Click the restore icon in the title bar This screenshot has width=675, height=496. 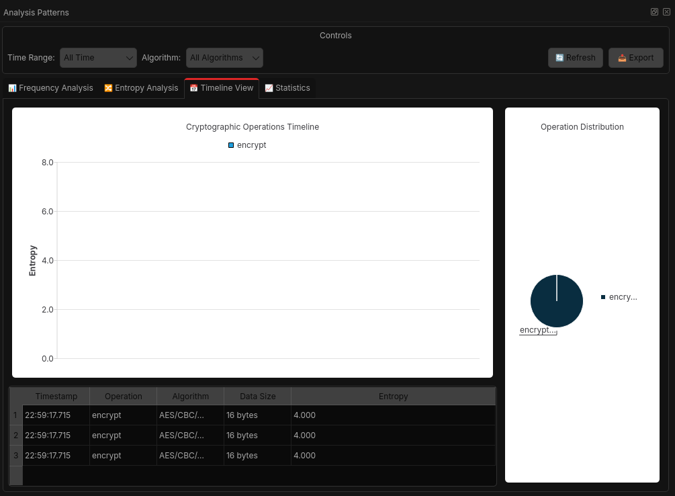click(x=654, y=11)
